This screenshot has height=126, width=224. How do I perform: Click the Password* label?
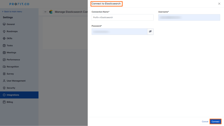[97, 26]
